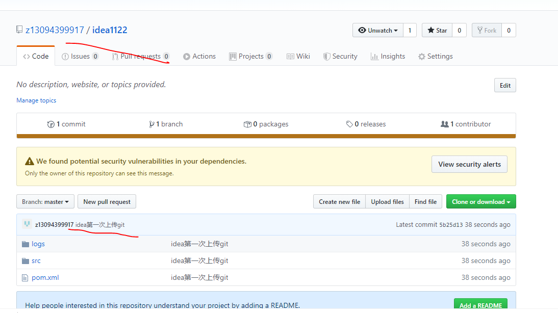Image resolution: width=558 pixels, height=313 pixels.
Task: Switch to the Wiki tab
Action: pyautogui.click(x=298, y=56)
